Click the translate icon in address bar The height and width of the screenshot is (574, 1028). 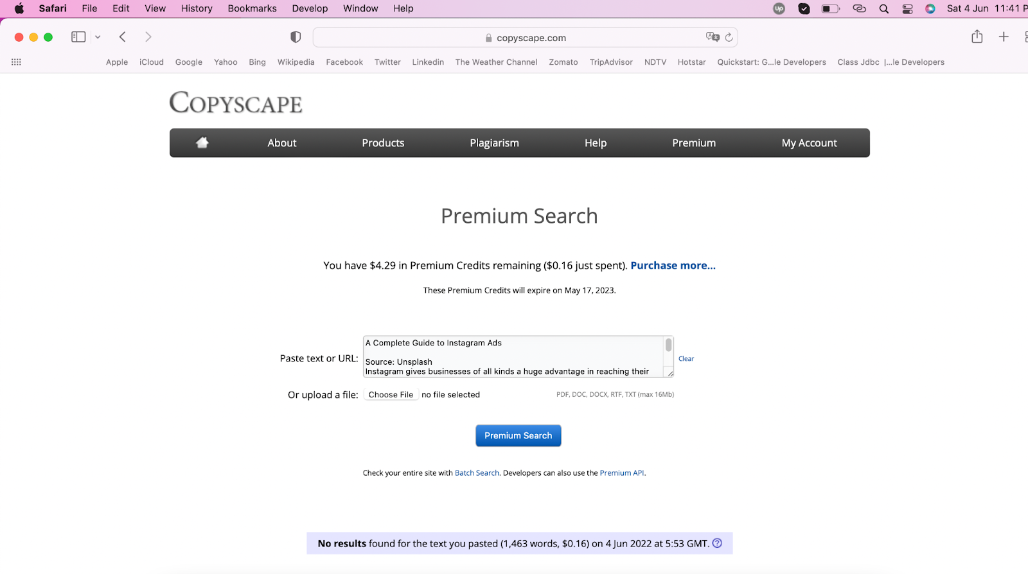click(x=713, y=37)
